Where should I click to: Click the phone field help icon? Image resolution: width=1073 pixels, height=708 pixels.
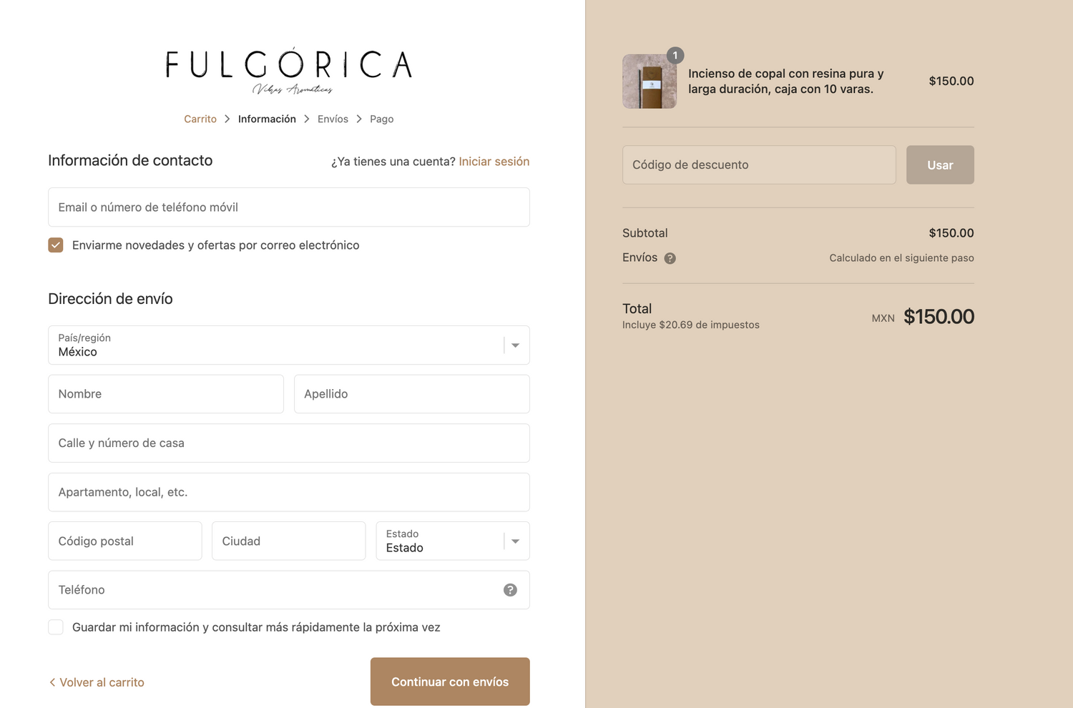tap(510, 590)
